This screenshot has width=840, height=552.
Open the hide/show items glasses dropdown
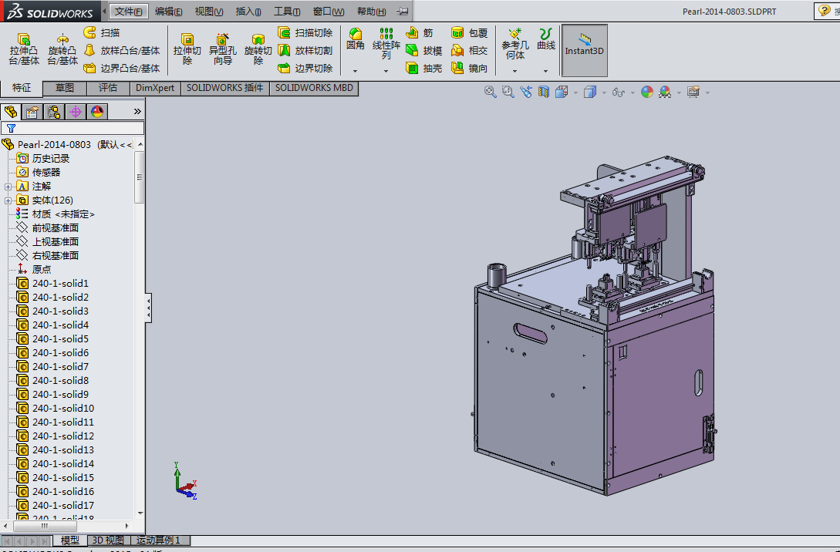(x=633, y=93)
